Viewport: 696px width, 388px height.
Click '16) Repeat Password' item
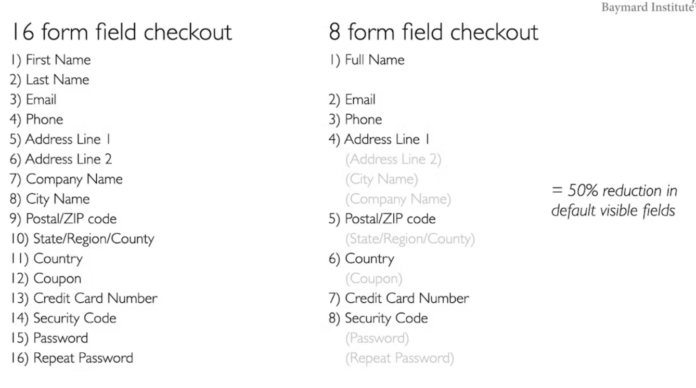click(x=71, y=358)
